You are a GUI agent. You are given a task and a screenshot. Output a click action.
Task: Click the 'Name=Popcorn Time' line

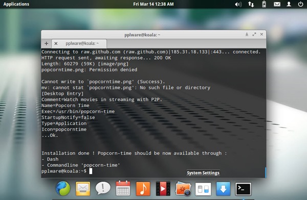[x=65, y=106]
